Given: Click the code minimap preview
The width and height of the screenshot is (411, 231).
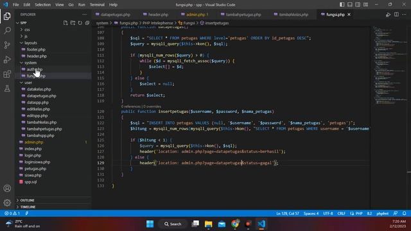Looking at the screenshot, I should tap(390, 65).
